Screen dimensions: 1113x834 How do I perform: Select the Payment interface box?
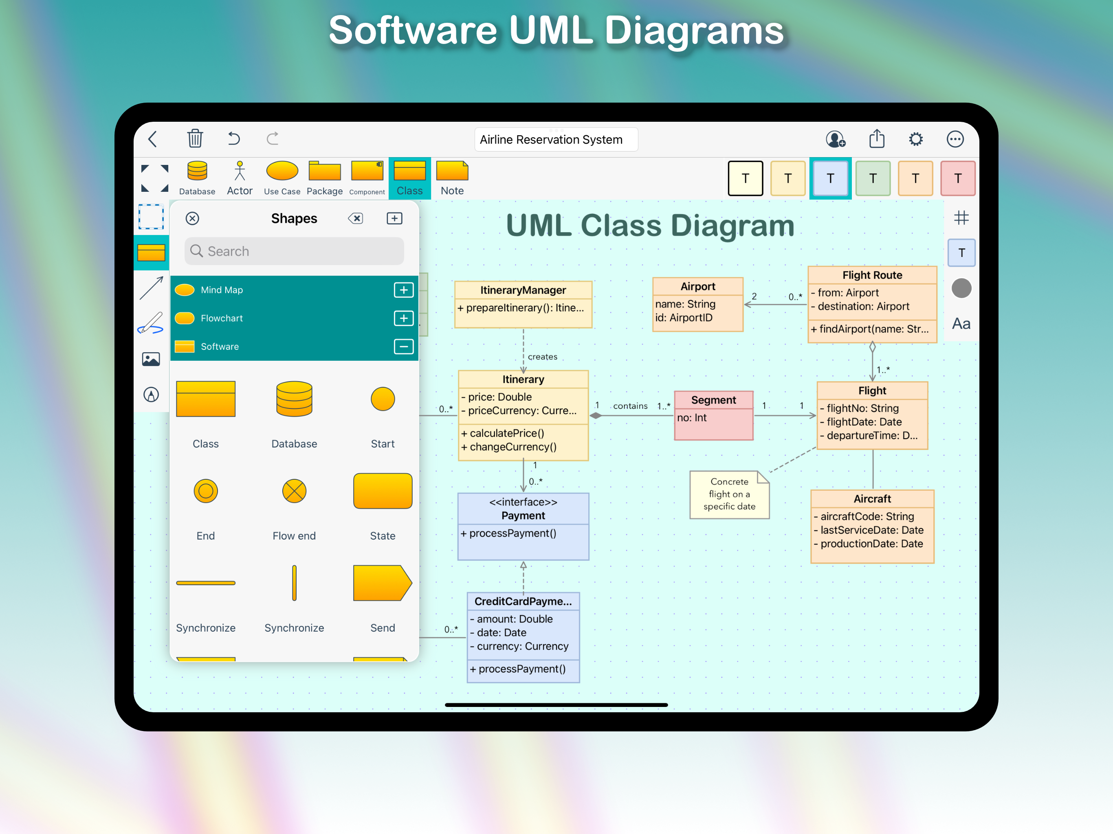pos(523,527)
